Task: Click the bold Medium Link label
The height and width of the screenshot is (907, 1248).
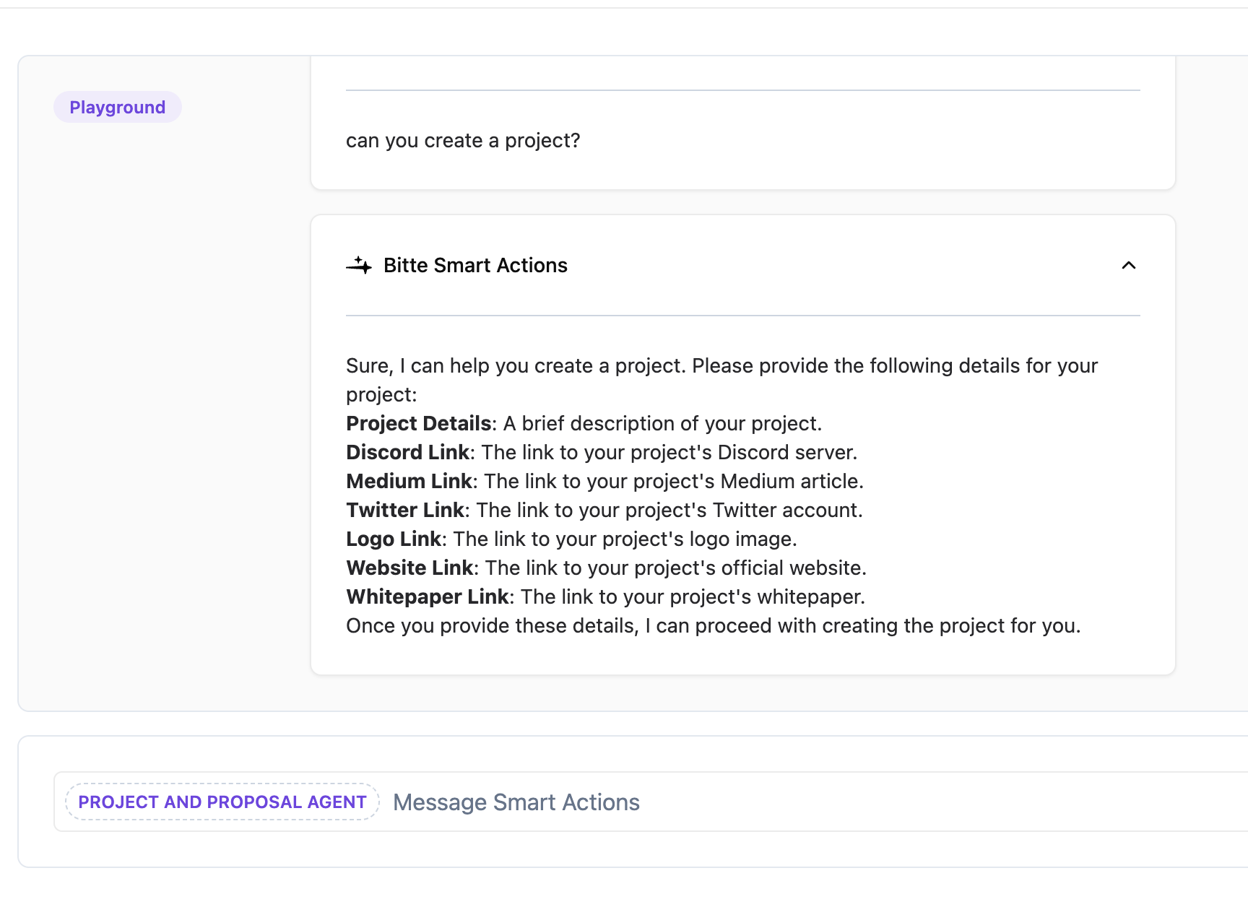Action: click(409, 482)
